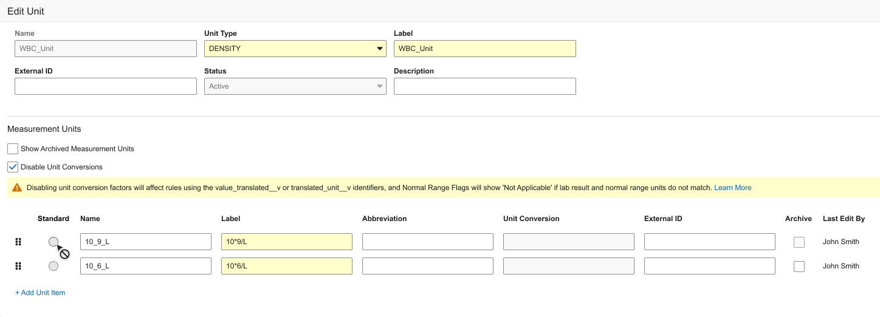Click the top External ID field
This screenshot has width=880, height=317.
[x=106, y=86]
